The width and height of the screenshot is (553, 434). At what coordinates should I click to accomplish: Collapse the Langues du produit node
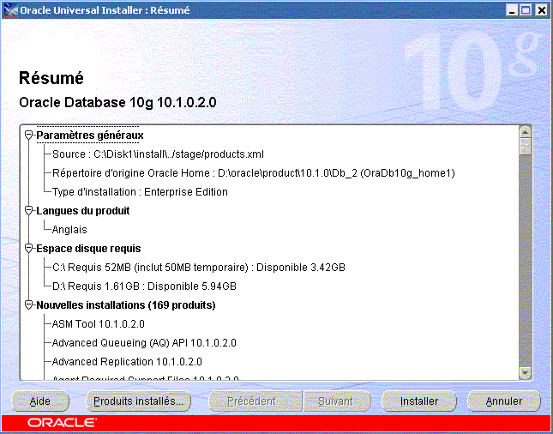[x=29, y=211]
